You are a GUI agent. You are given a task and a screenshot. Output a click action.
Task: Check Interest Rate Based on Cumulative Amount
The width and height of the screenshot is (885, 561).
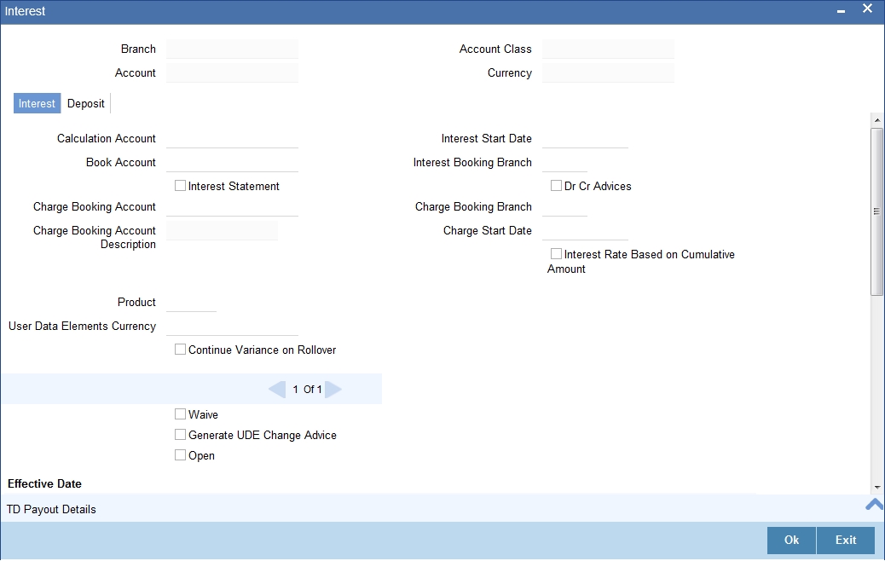555,252
